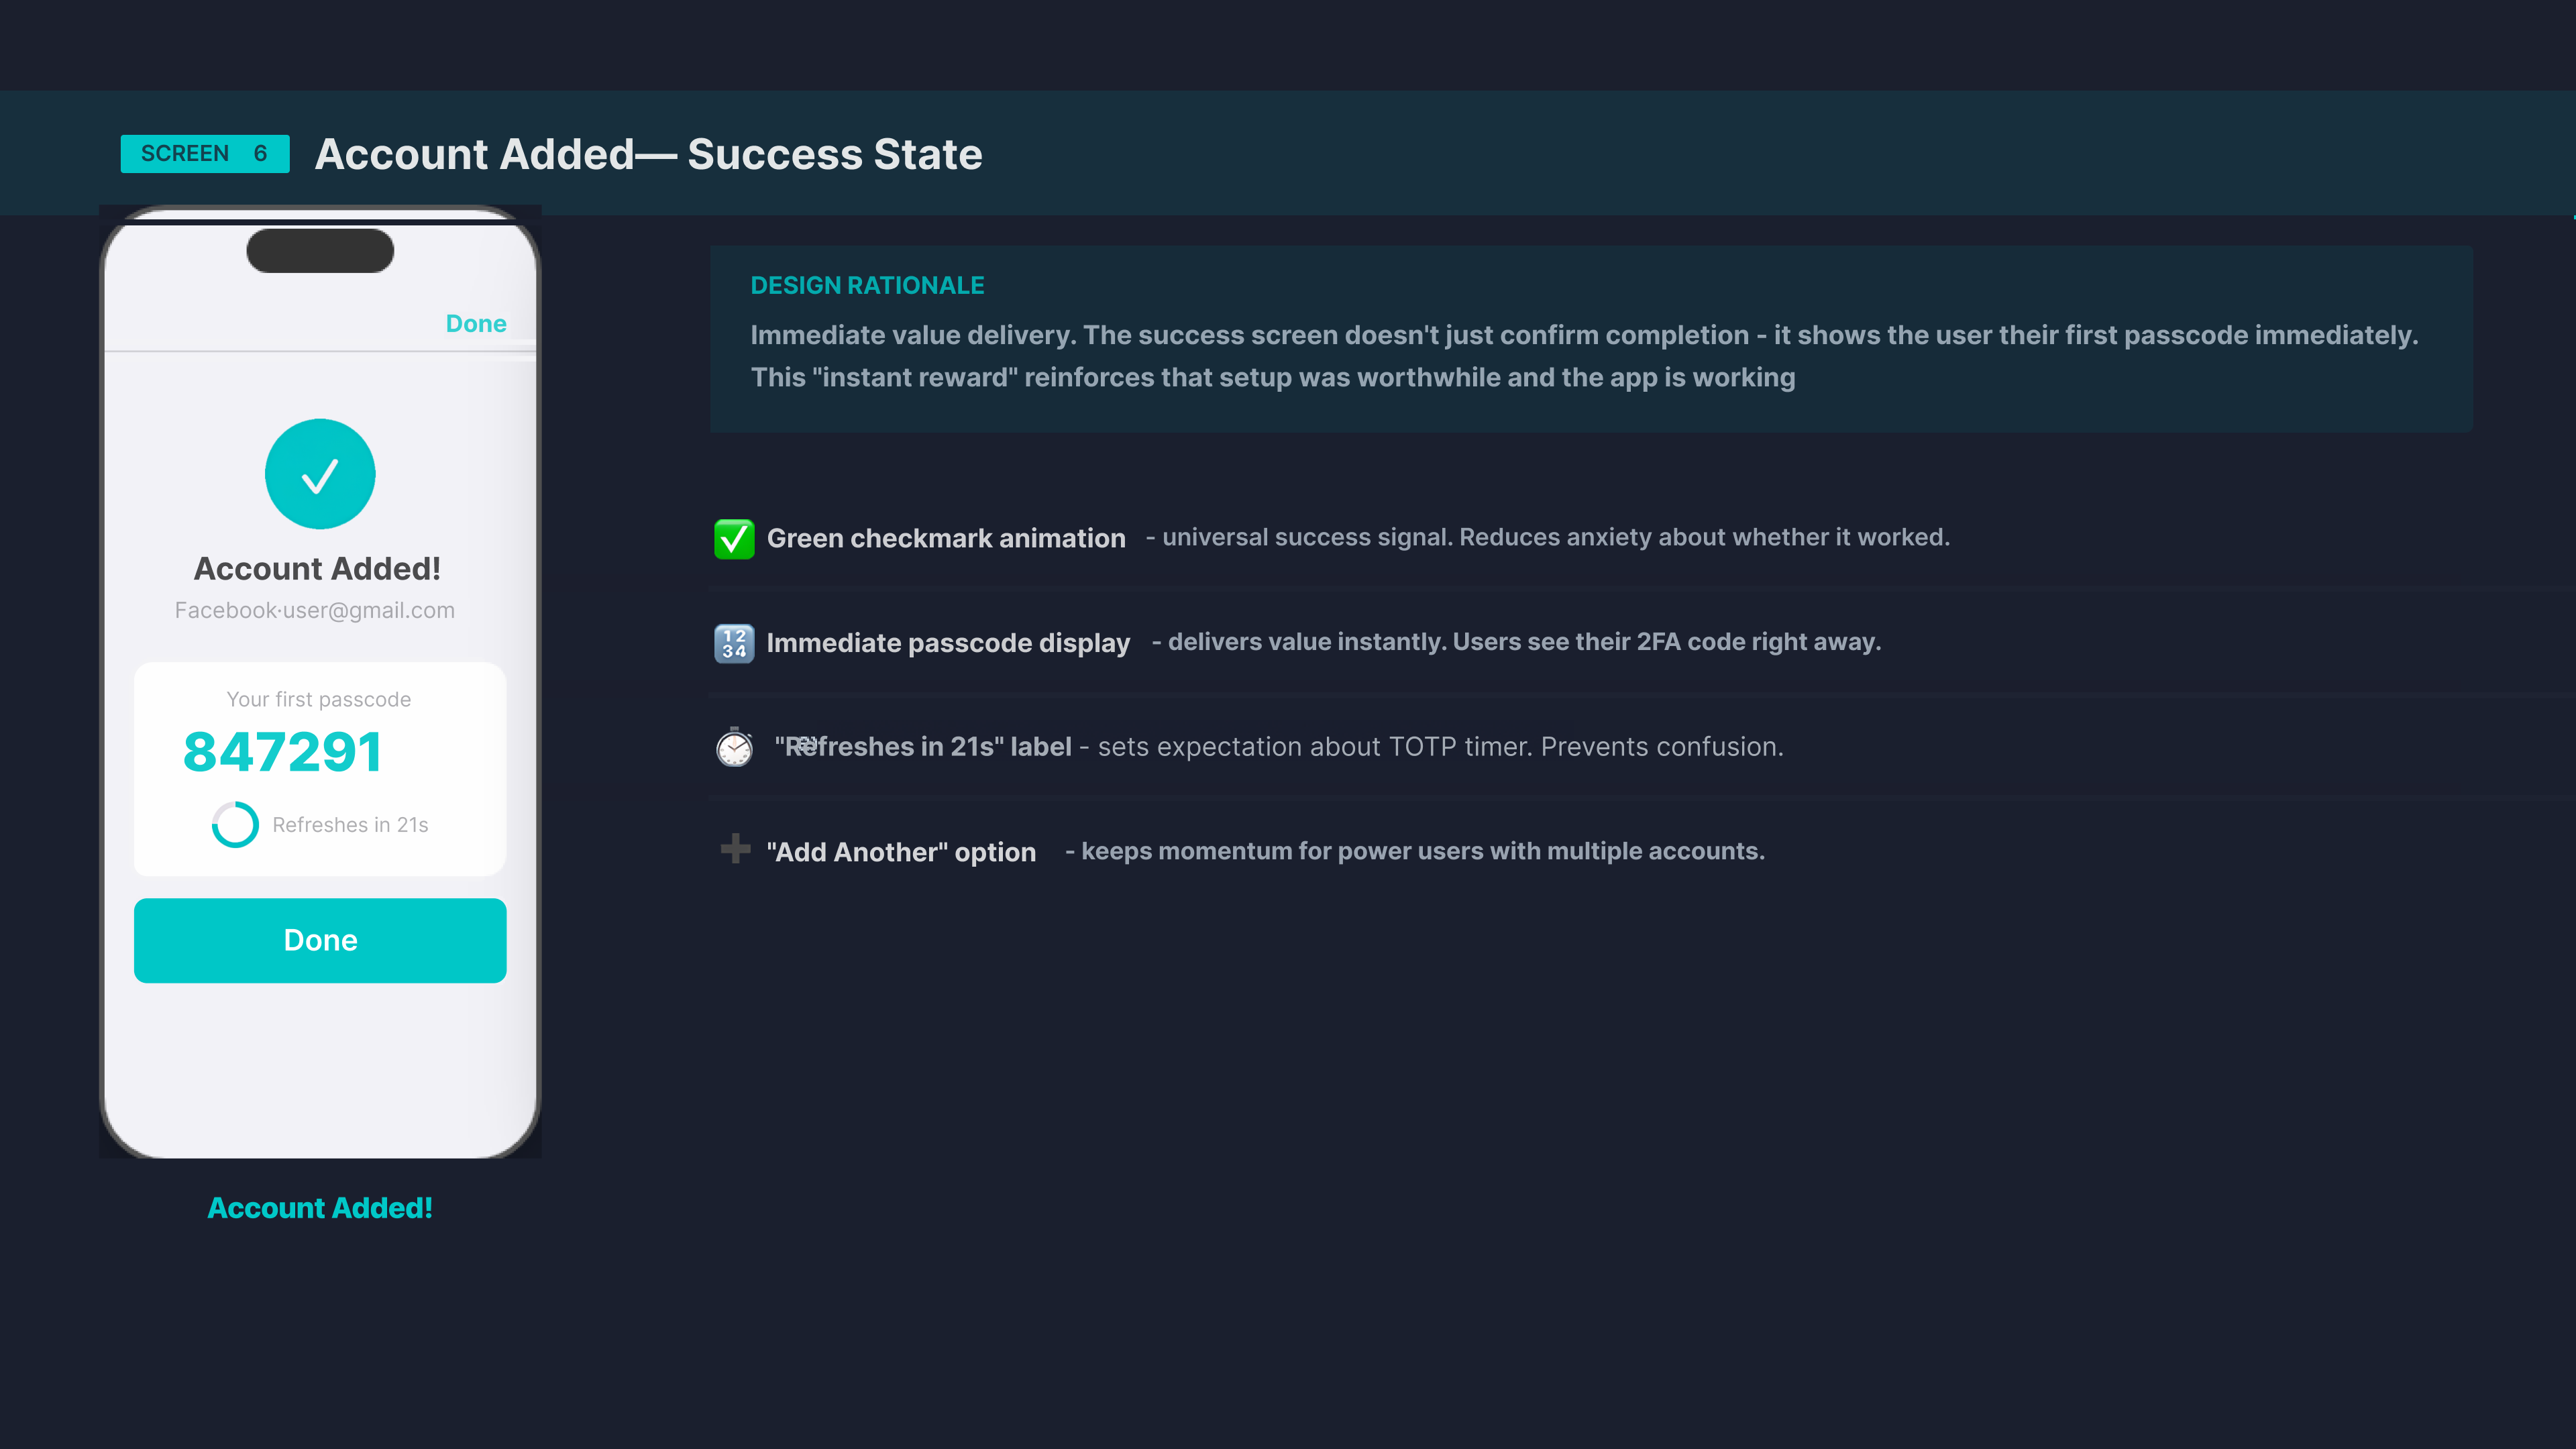This screenshot has height=1449, width=2576.
Task: Click the teal "Account Added!" caption below phone
Action: click(320, 1208)
